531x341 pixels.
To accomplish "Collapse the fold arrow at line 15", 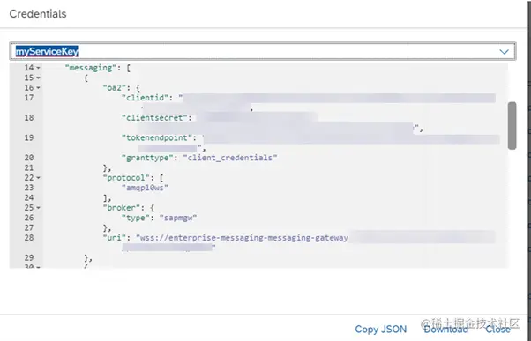I will point(38,78).
